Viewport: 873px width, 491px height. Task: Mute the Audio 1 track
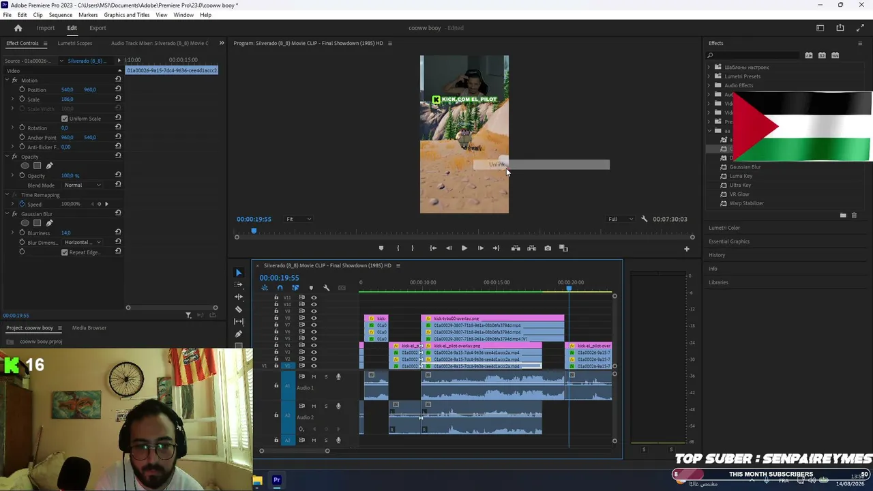[314, 376]
